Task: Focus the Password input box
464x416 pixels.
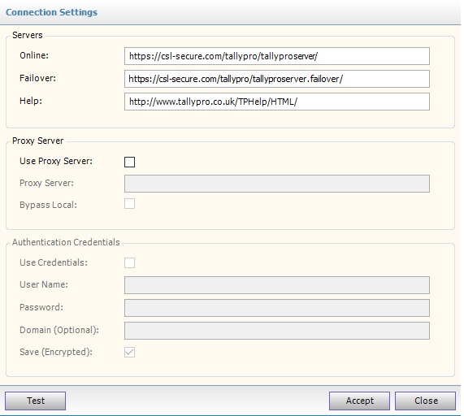Action: click(x=277, y=308)
